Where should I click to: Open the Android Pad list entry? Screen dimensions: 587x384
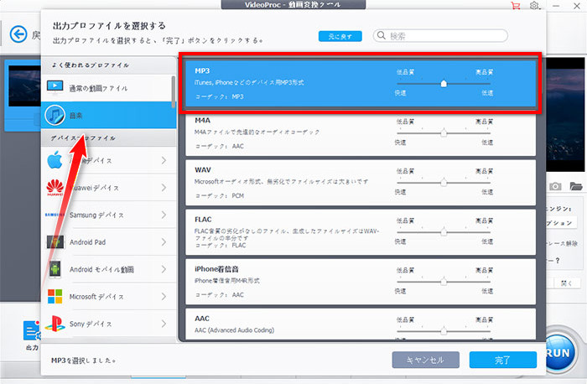108,242
